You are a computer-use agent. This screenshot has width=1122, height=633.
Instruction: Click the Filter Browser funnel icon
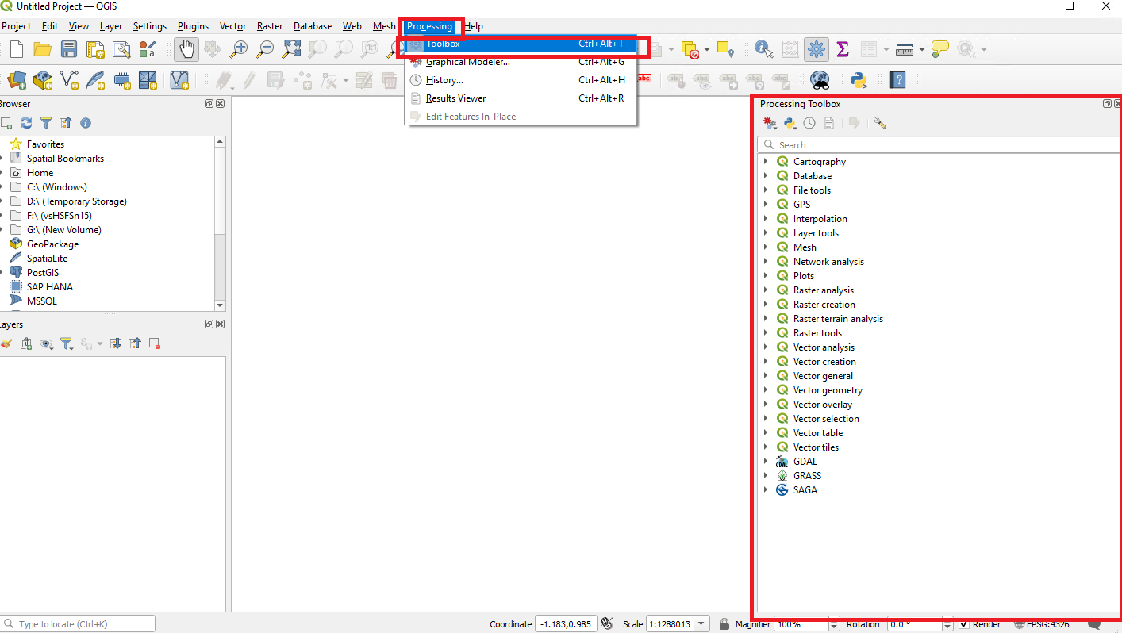coord(46,123)
